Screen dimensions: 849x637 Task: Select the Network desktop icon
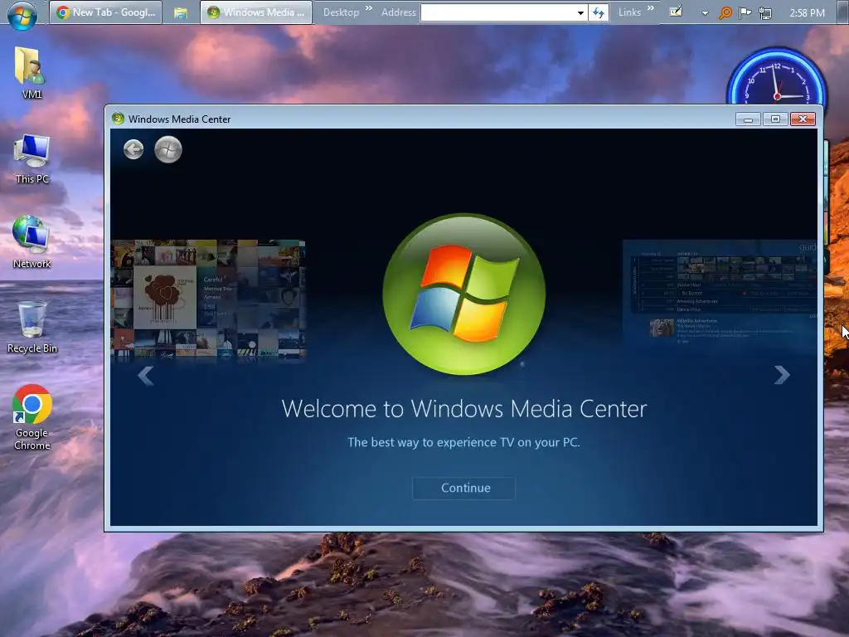click(32, 242)
